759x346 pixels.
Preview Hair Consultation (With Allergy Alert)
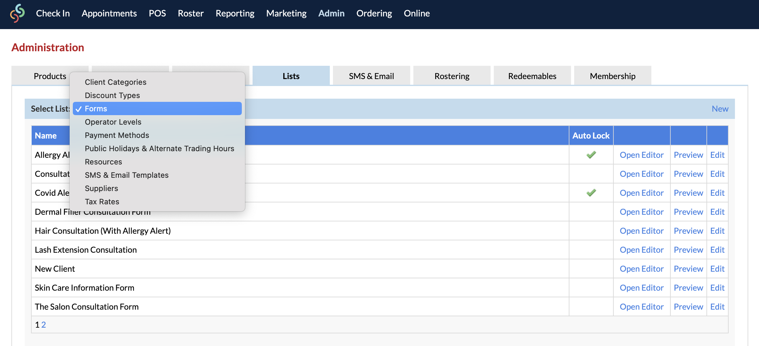click(x=688, y=231)
